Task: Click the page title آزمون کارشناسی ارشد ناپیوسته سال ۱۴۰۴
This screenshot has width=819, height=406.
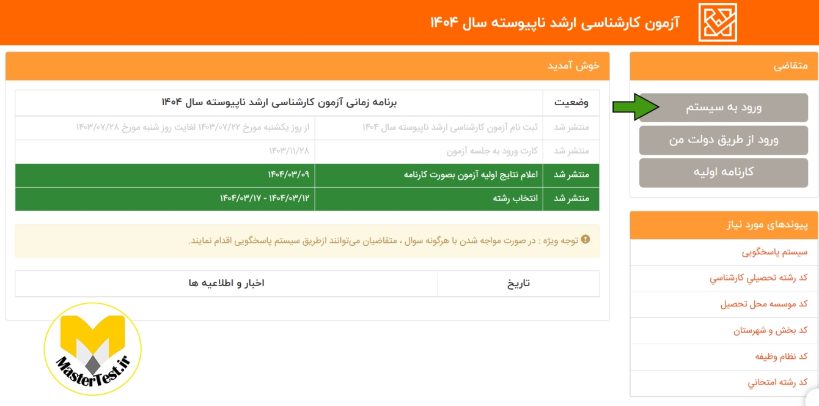Action: 554,23
